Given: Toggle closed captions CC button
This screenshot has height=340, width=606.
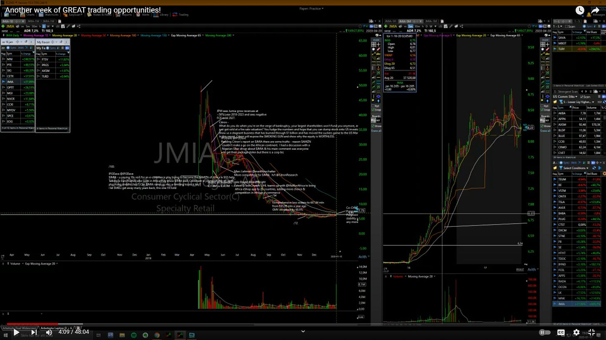Looking at the screenshot, I should (561, 332).
